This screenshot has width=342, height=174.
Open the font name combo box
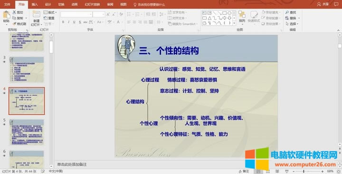tap(76, 14)
